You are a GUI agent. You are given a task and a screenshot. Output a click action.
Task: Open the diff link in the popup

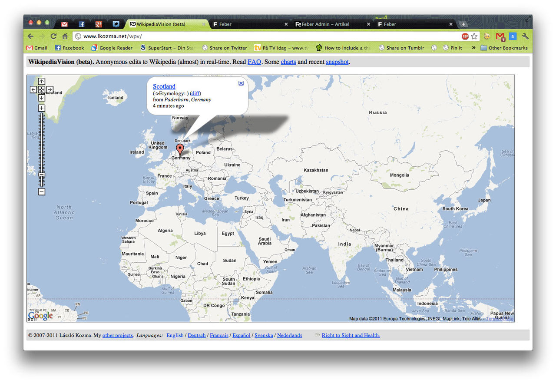195,93
